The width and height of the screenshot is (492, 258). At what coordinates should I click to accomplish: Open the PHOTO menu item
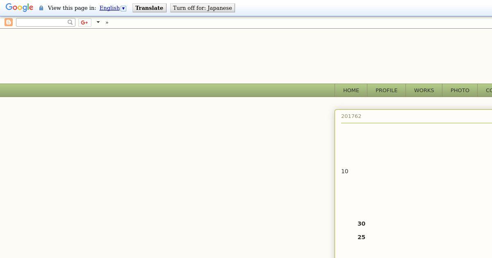460,90
